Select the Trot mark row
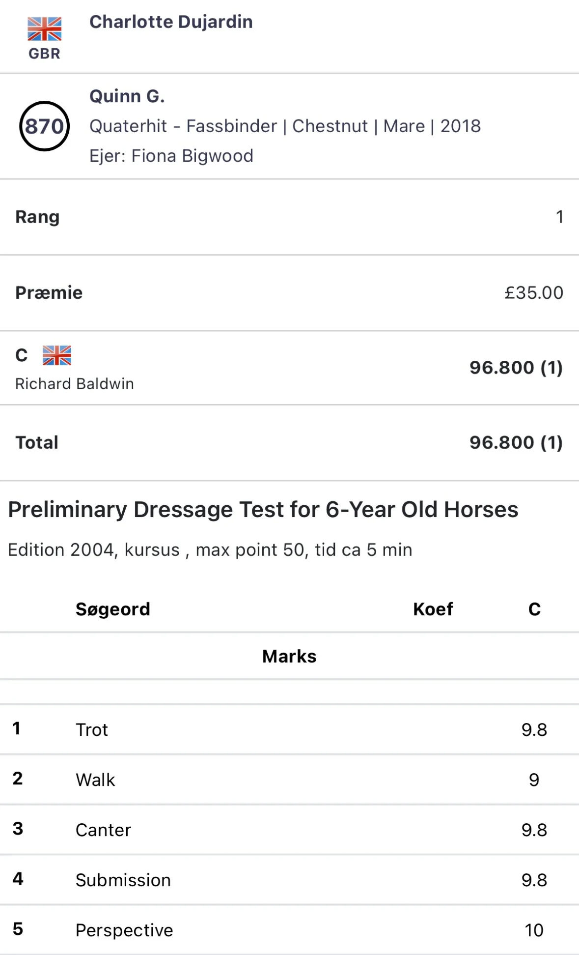This screenshot has height=955, width=579. click(x=289, y=730)
